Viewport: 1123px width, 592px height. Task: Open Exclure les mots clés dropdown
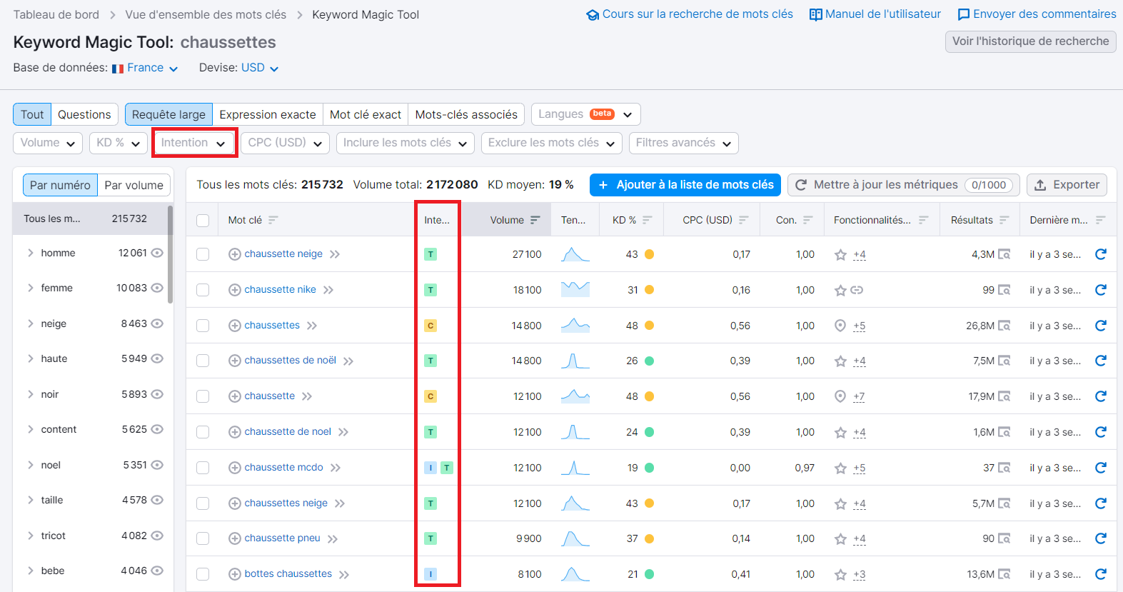pos(551,143)
